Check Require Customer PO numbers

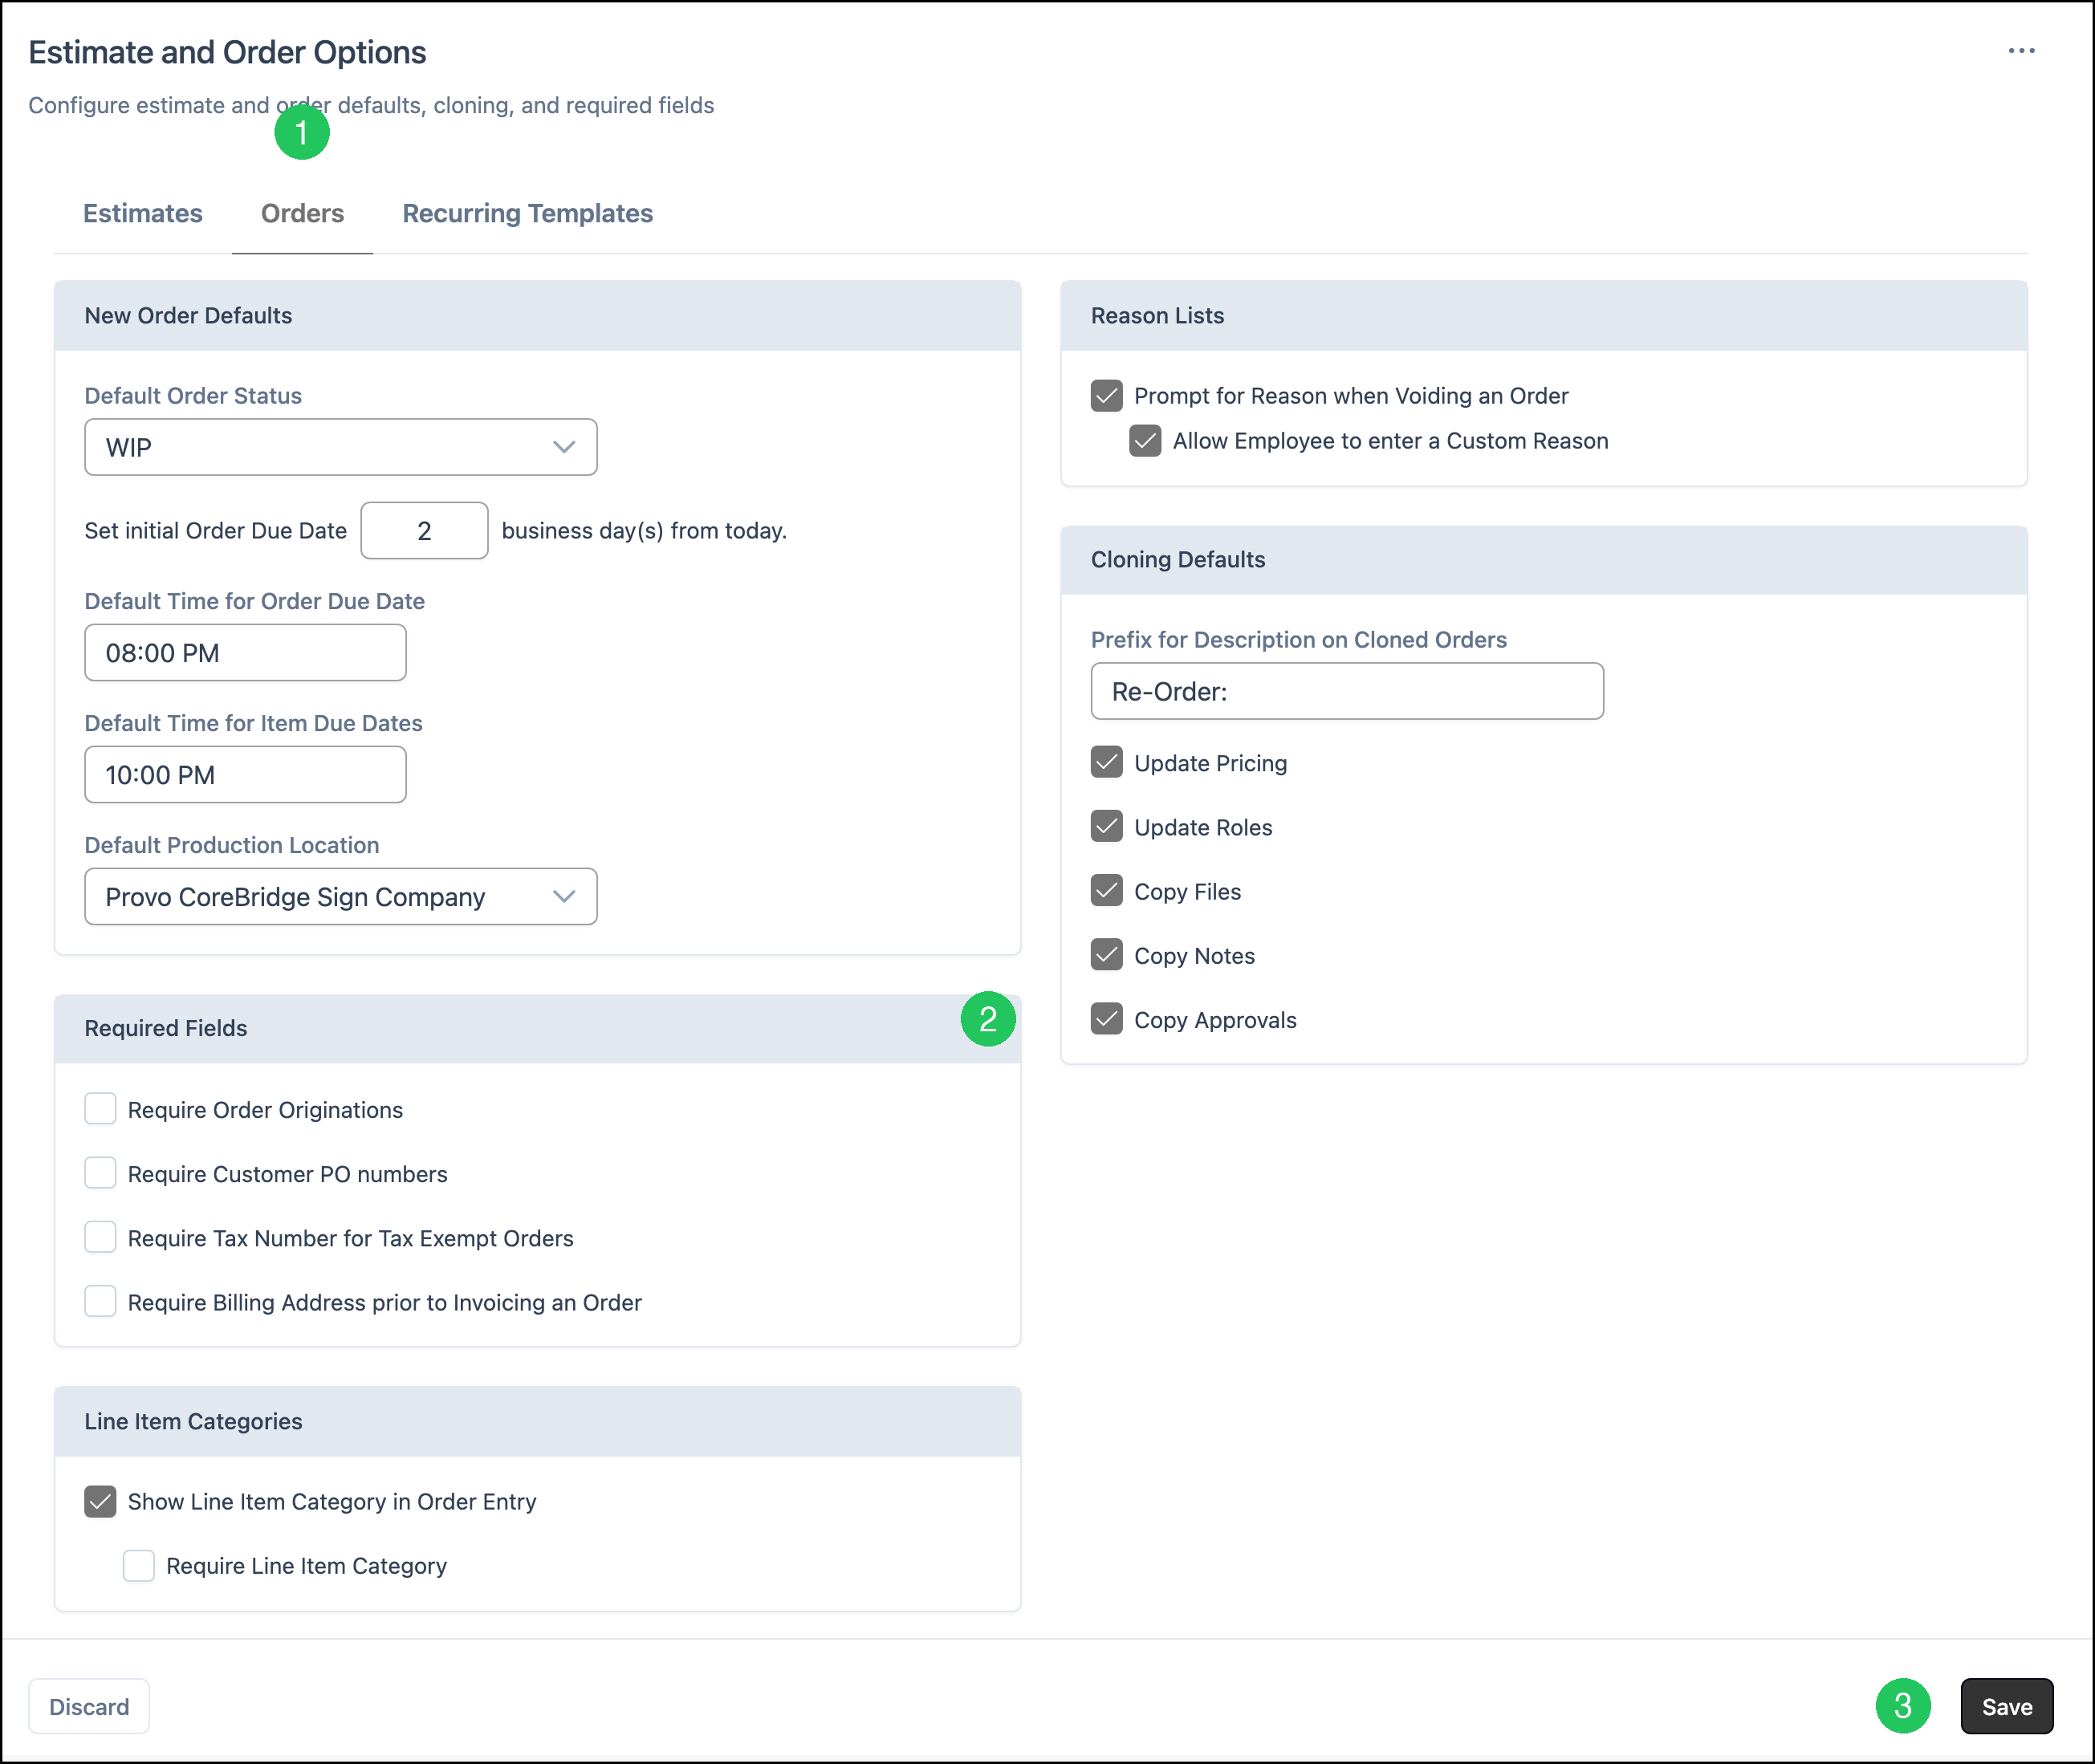pyautogui.click(x=100, y=1173)
